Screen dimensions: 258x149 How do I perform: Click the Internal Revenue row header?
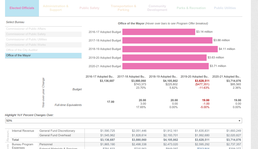23,131
